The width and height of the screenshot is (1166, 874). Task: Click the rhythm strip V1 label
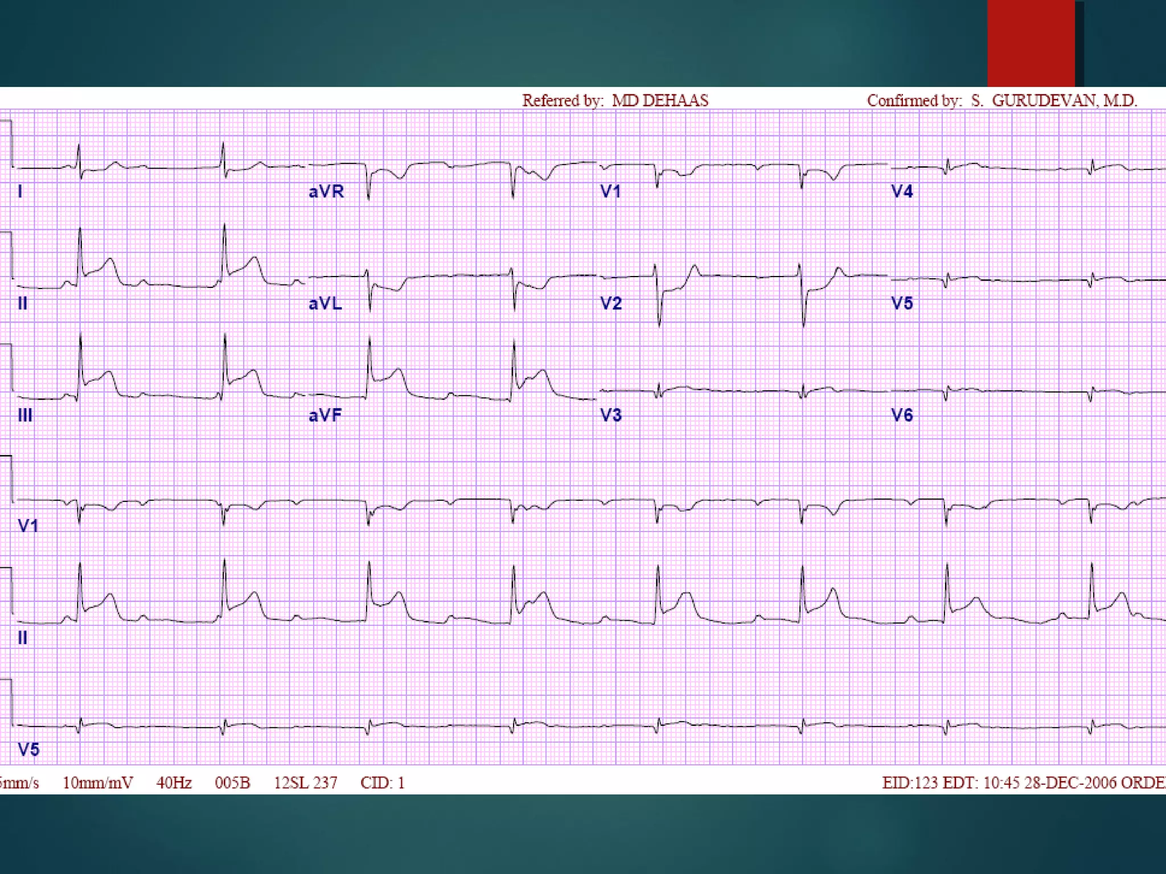coord(28,525)
